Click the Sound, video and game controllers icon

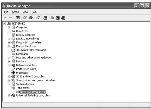tap(13, 80)
